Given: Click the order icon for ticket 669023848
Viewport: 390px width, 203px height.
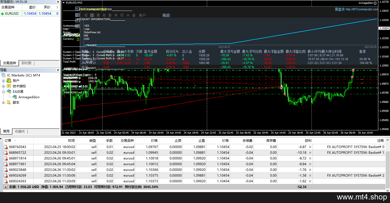Looking at the screenshot, I should tap(5, 170).
